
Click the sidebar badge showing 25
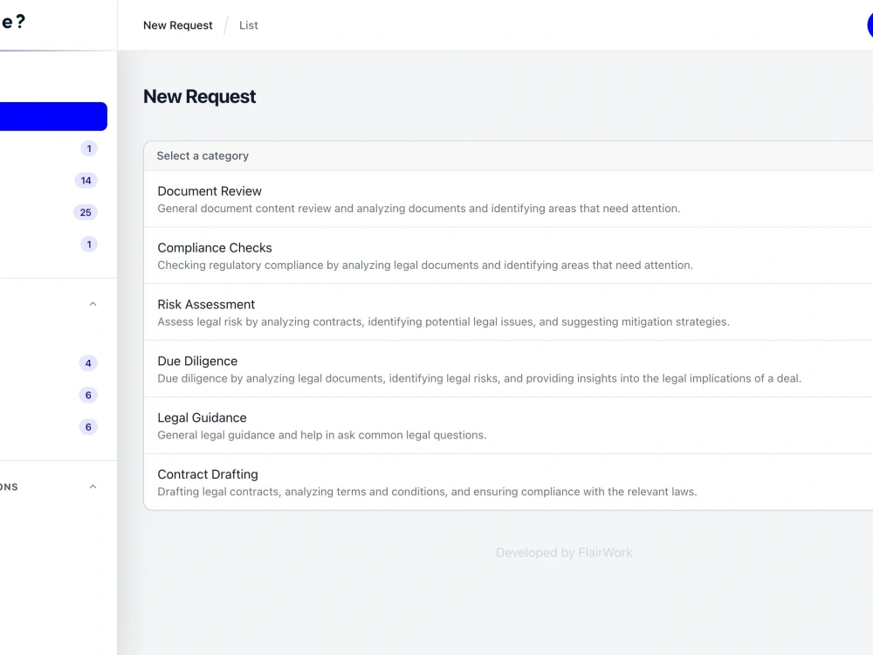click(x=86, y=212)
